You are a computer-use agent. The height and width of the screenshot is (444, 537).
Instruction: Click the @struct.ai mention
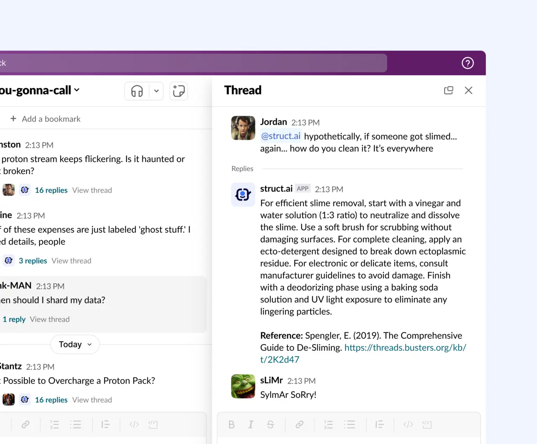click(281, 136)
